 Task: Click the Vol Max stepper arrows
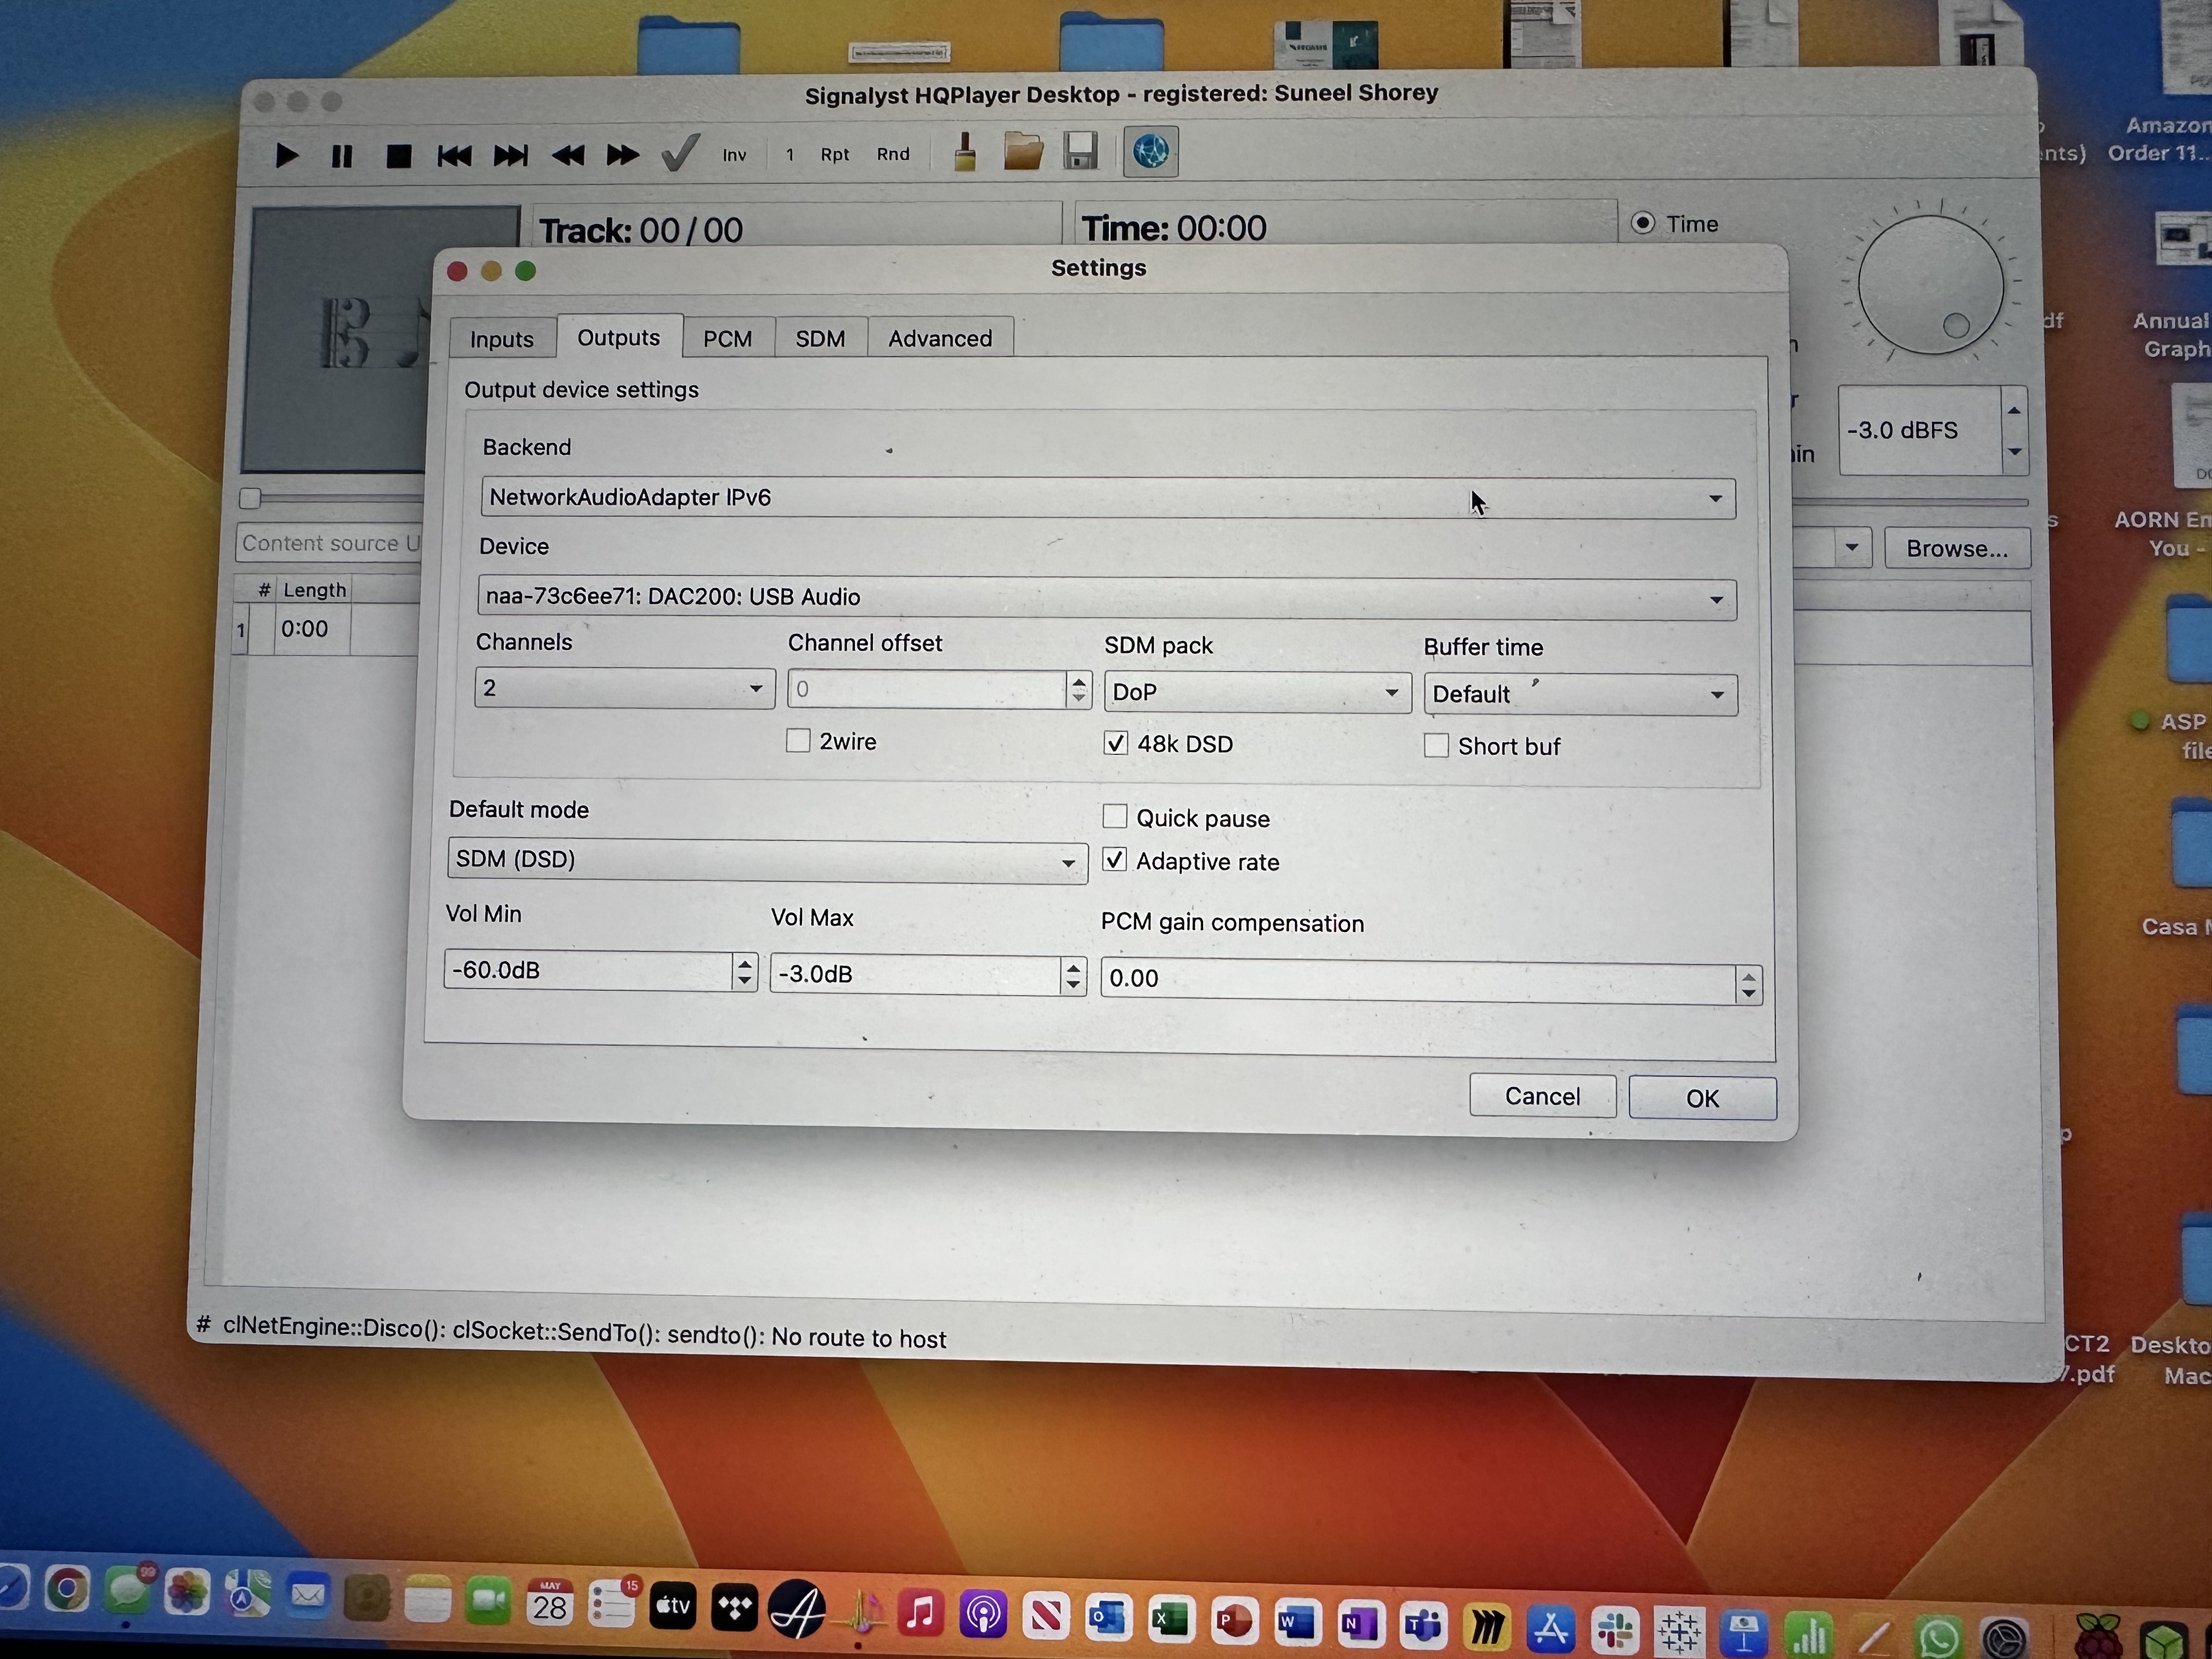(1073, 975)
